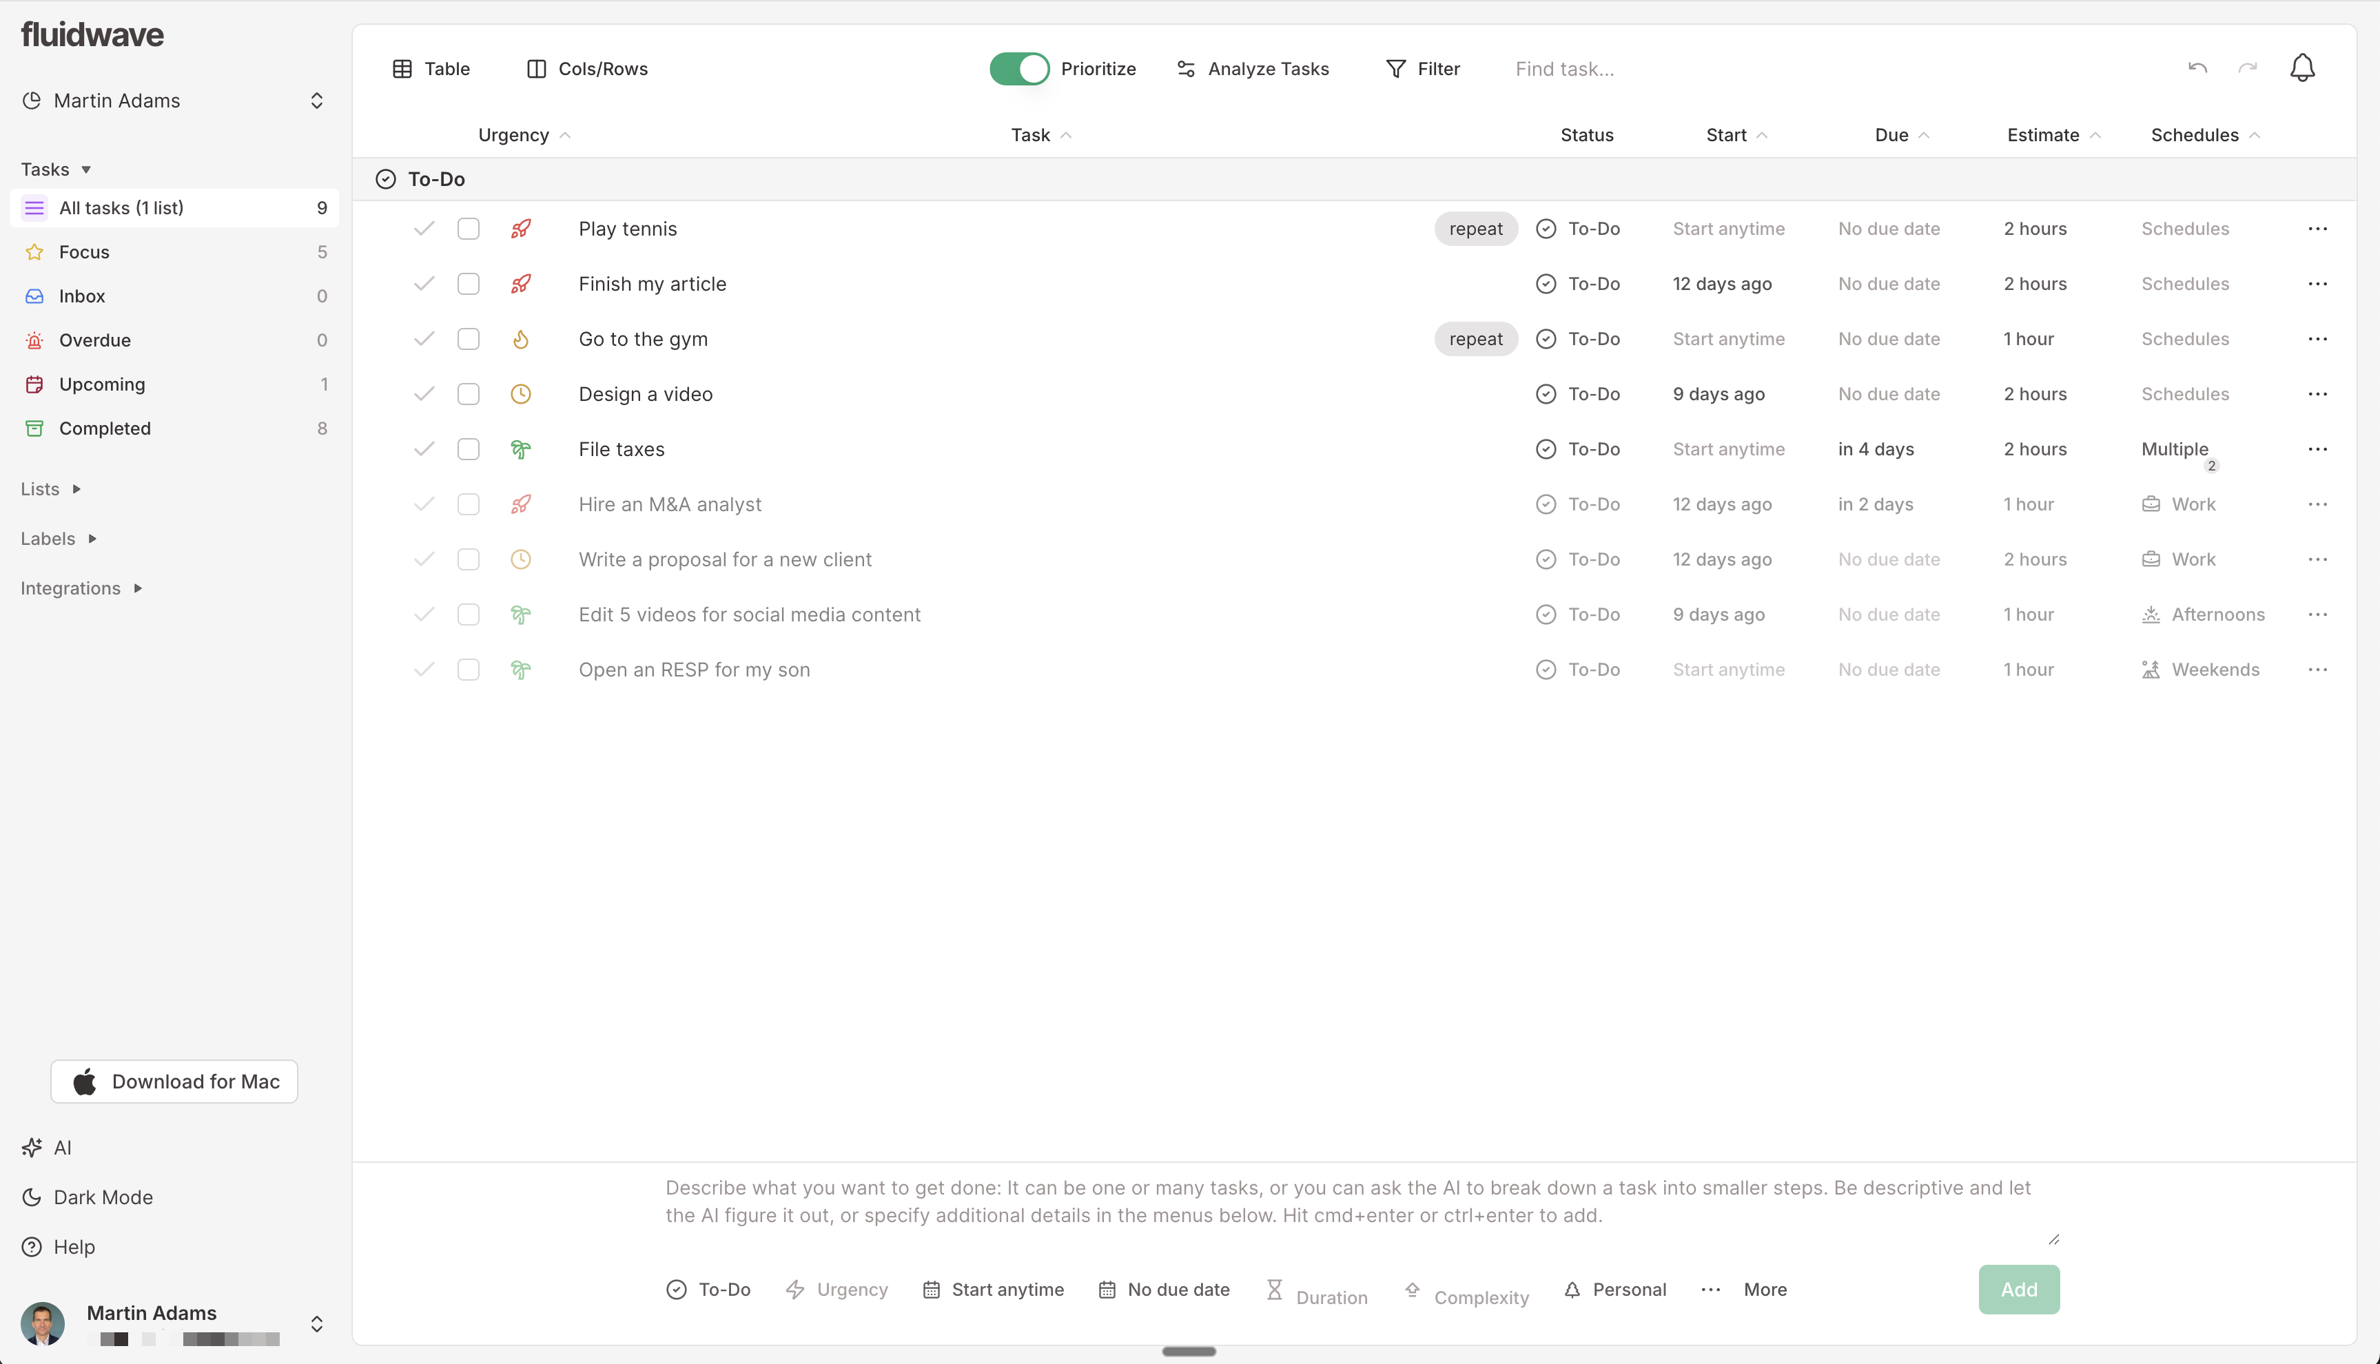
Task: Open the Urgency picker in task composer
Action: 837,1290
